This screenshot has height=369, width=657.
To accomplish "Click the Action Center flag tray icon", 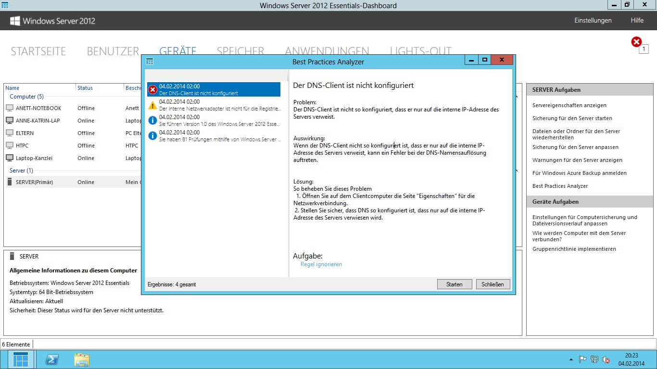I will 582,359.
